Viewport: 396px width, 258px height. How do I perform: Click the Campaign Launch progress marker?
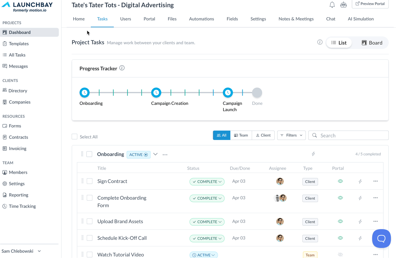(228, 93)
